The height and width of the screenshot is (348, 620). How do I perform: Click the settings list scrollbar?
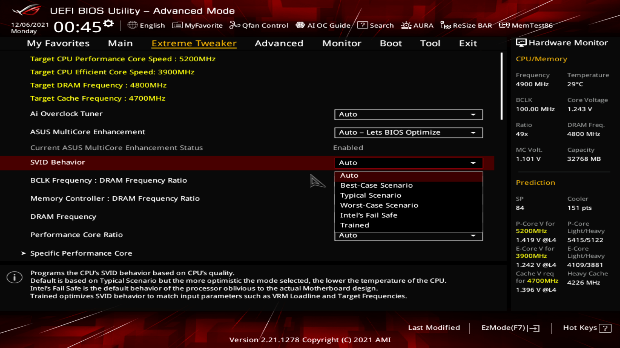501,86
